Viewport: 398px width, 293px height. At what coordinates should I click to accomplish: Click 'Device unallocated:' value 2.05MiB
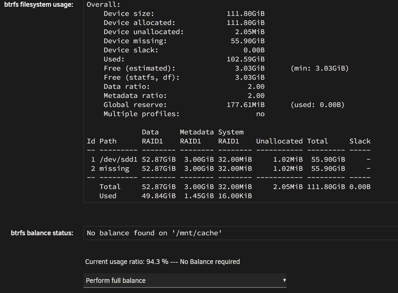pyautogui.click(x=250, y=32)
